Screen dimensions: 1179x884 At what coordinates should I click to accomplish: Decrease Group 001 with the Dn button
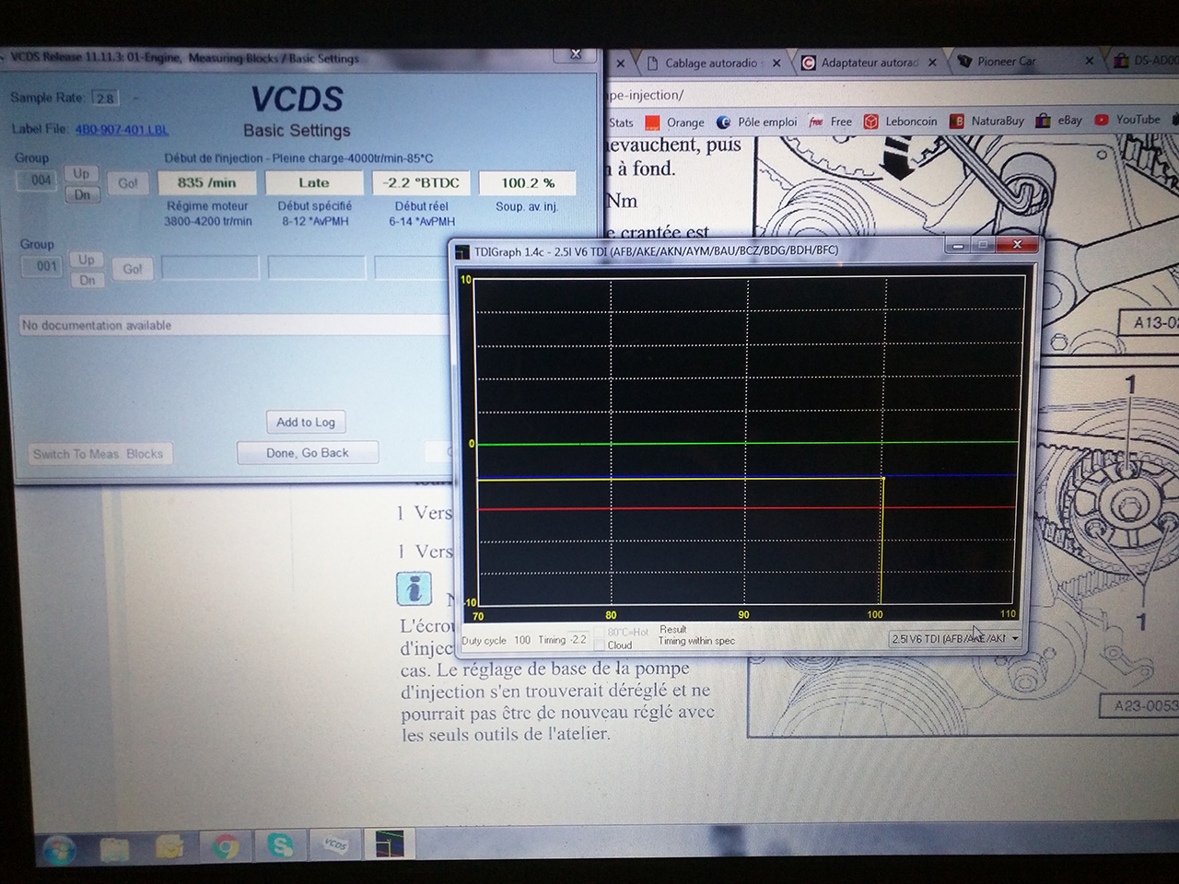[x=87, y=280]
